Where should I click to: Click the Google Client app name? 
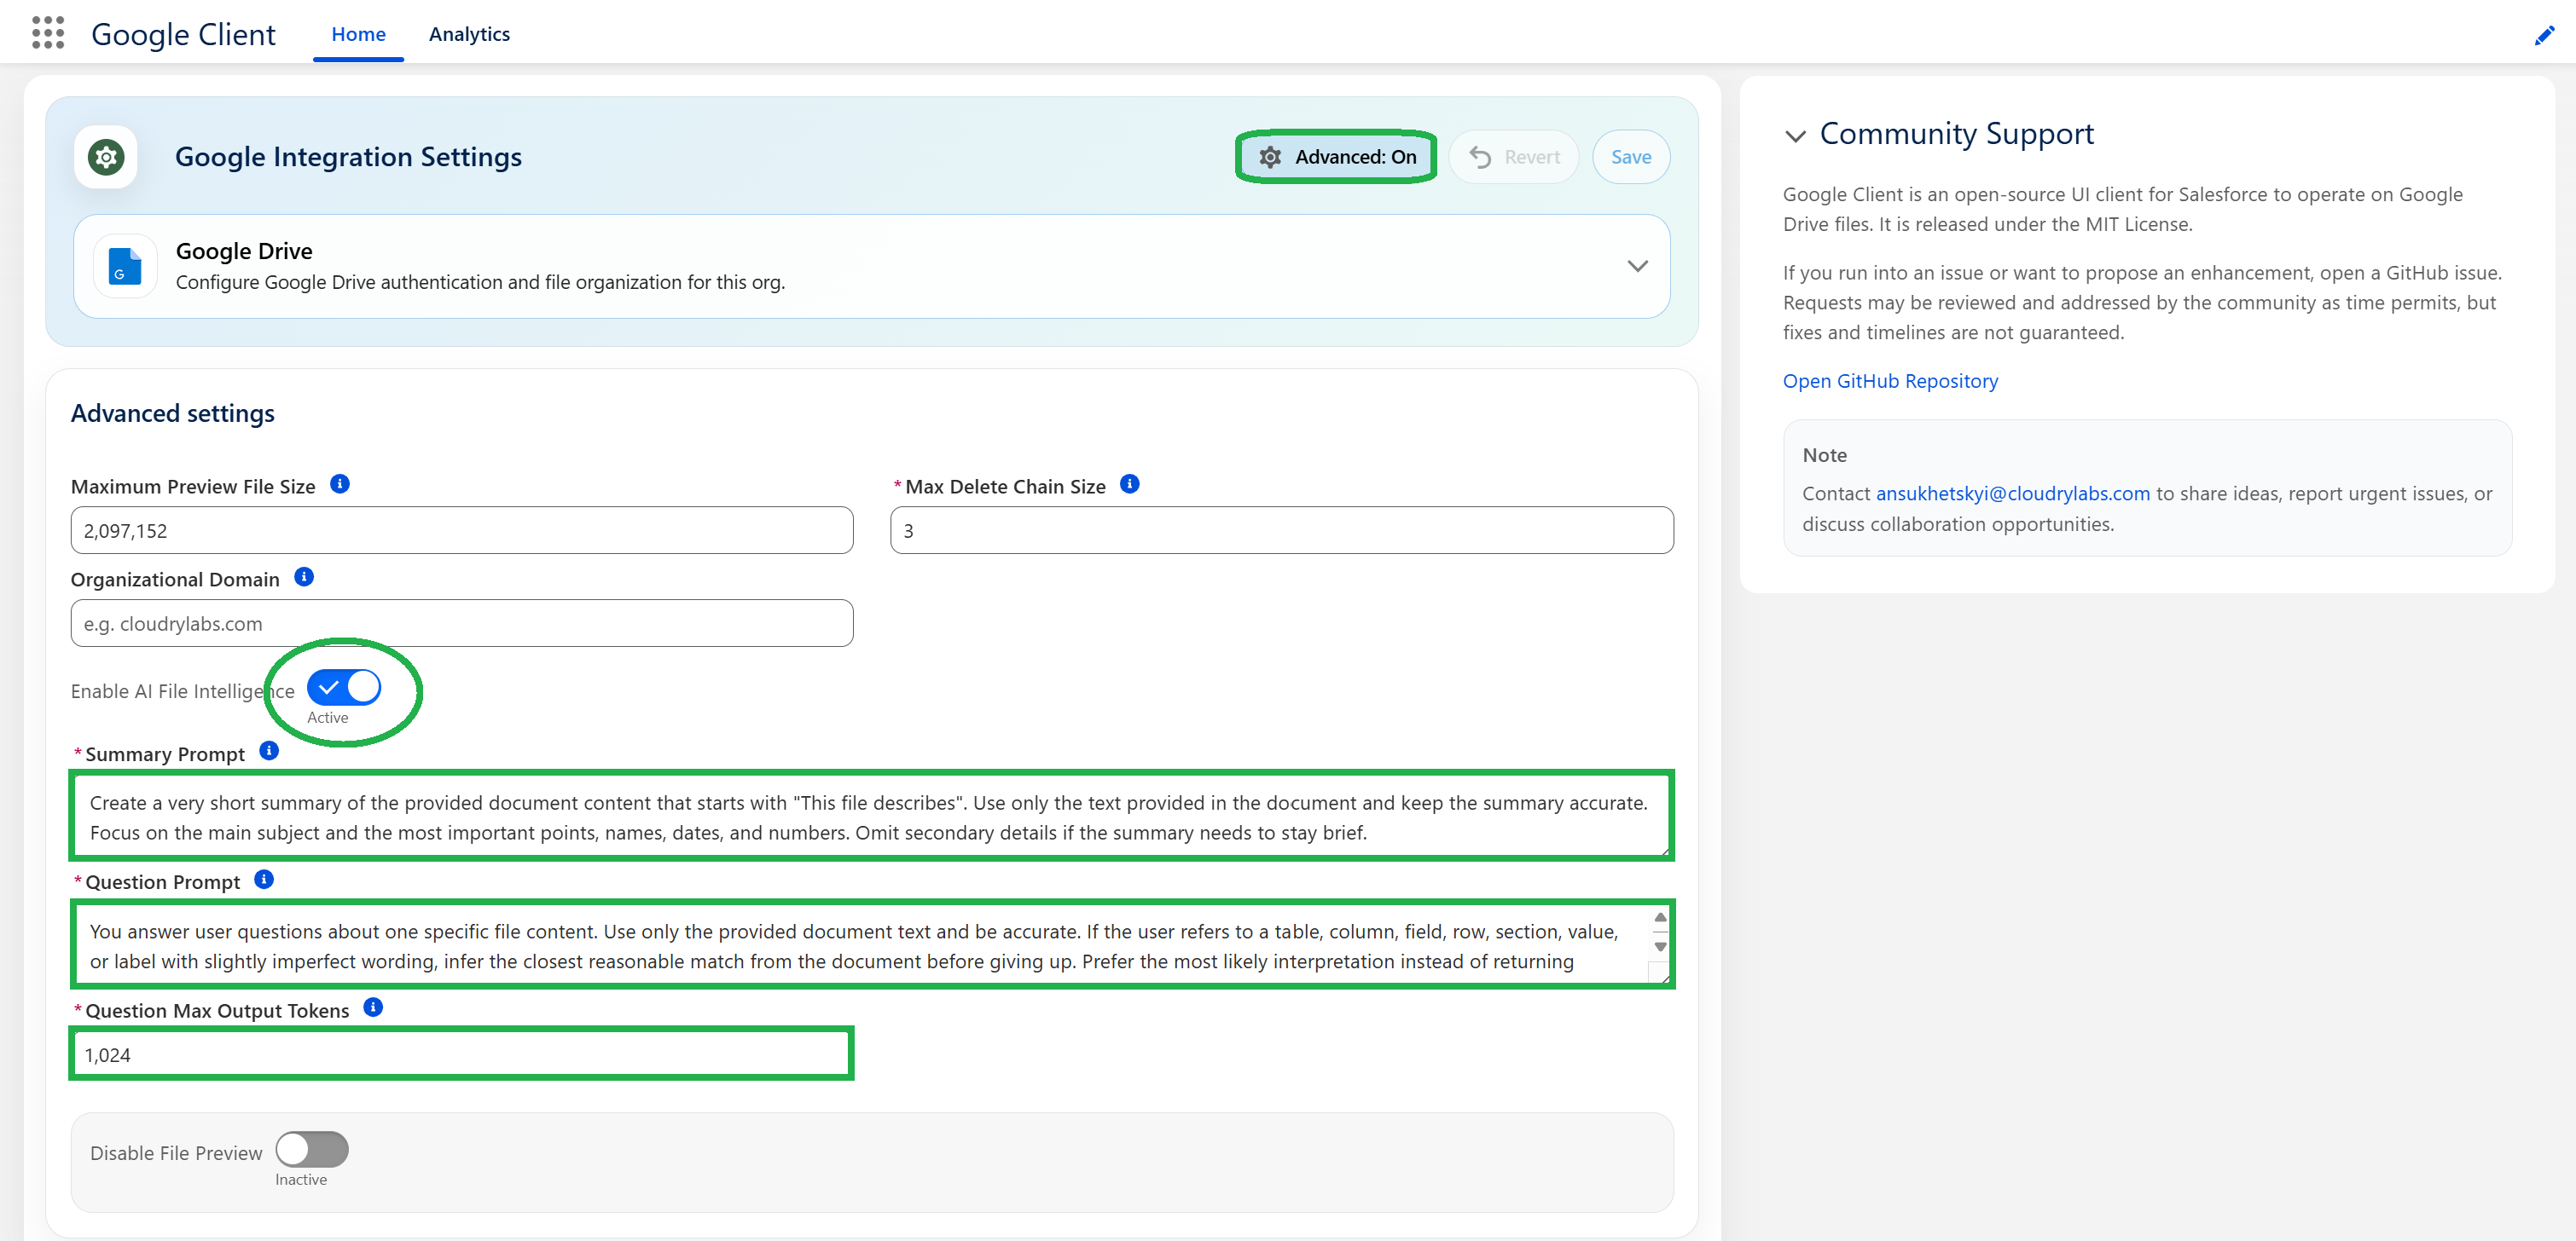point(183,34)
